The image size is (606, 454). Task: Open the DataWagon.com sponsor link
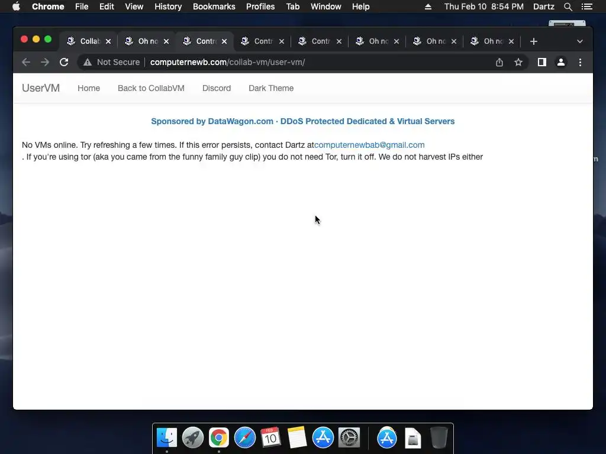pos(302,121)
